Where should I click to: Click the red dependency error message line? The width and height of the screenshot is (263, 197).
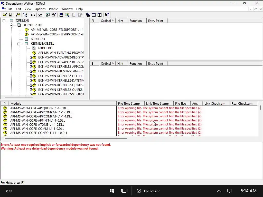(x=56, y=145)
